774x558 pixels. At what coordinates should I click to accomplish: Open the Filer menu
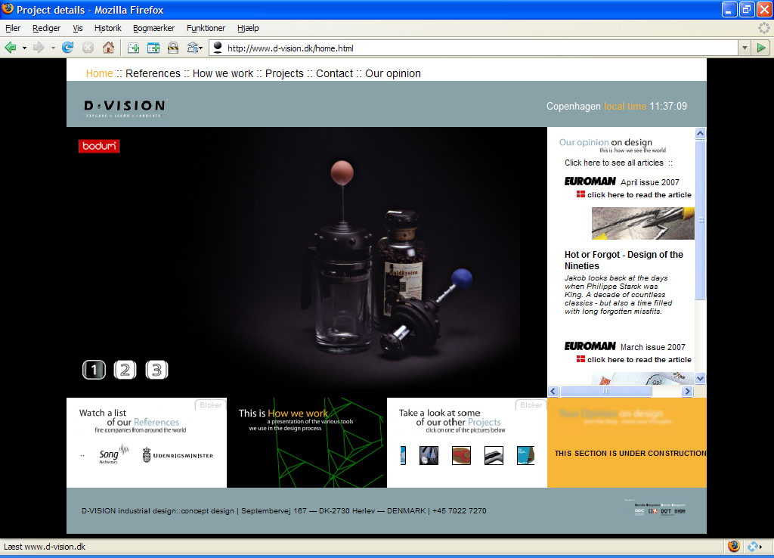tap(13, 28)
